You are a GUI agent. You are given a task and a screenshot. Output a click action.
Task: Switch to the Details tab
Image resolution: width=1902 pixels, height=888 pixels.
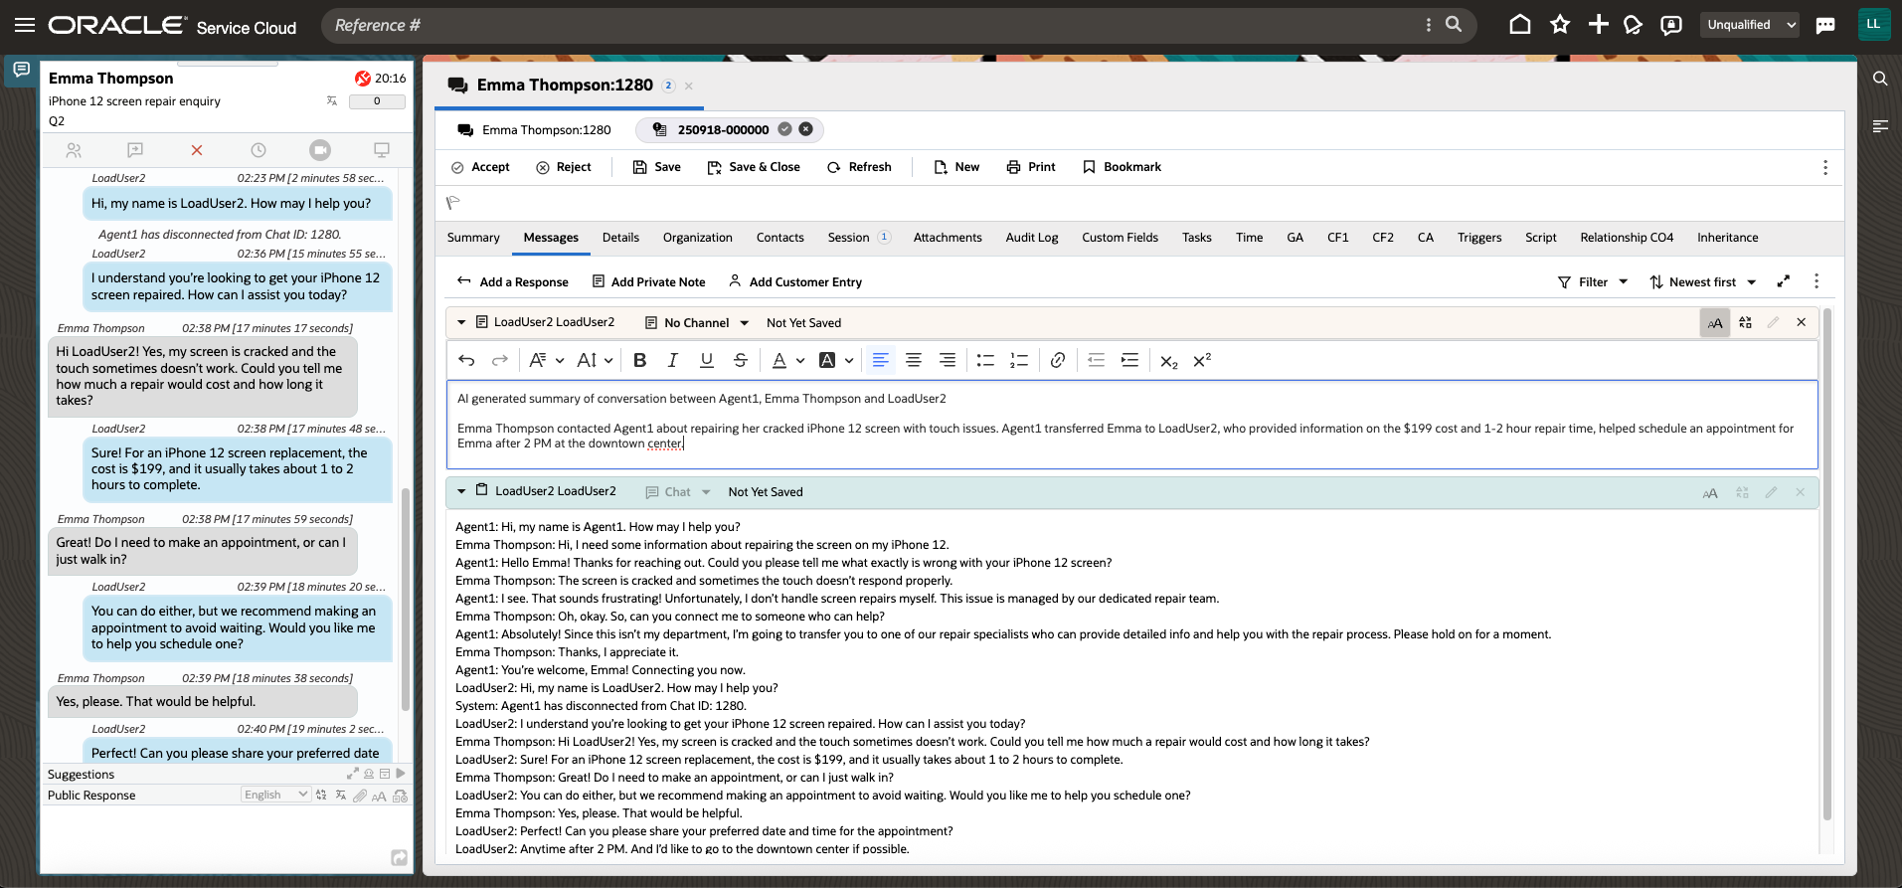(x=620, y=238)
